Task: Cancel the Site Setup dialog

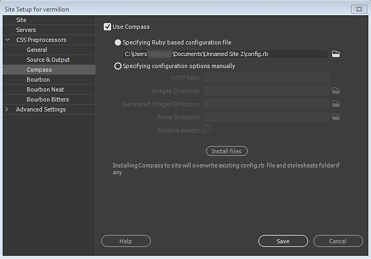Action: tap(337, 241)
